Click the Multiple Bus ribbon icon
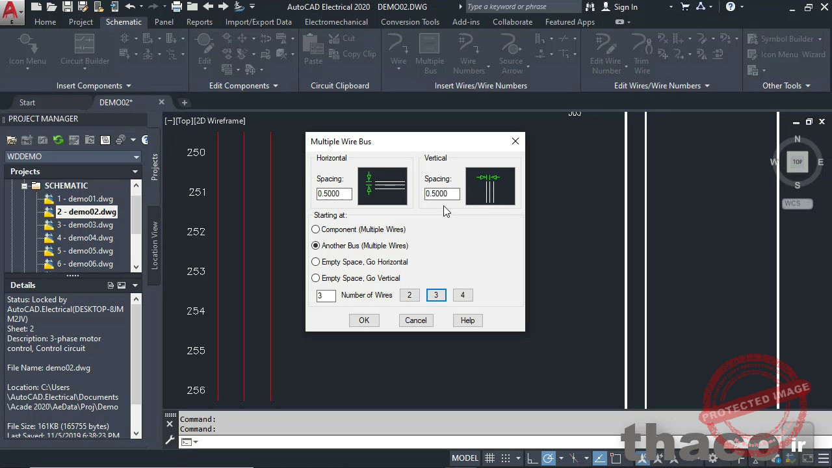This screenshot has width=832, height=468. [x=430, y=52]
